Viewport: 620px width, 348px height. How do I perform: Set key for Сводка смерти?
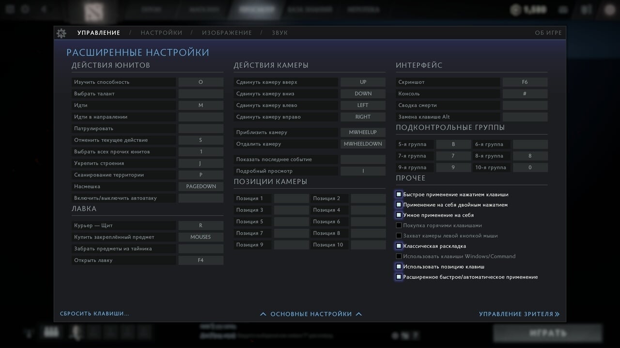click(x=525, y=105)
